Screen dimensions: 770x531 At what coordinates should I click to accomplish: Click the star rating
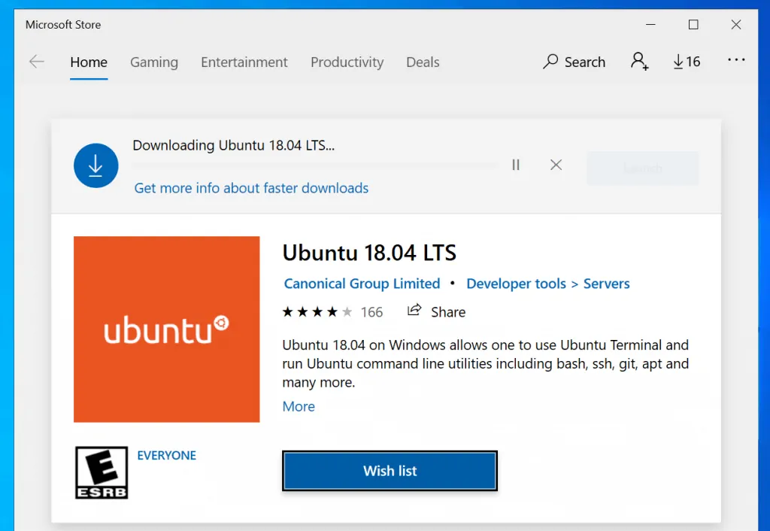[317, 312]
